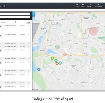Click the timeline list vertical scrollbar
The height and width of the screenshot is (103, 105).
click(x=31, y=47)
